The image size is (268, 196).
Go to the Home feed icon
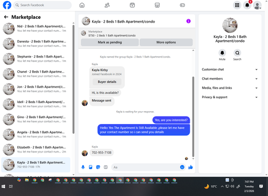(82, 5)
